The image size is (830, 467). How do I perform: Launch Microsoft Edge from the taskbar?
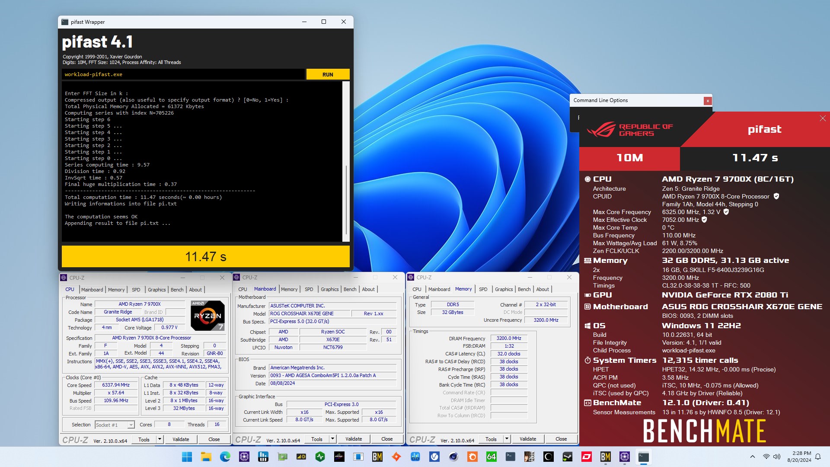coord(225,457)
